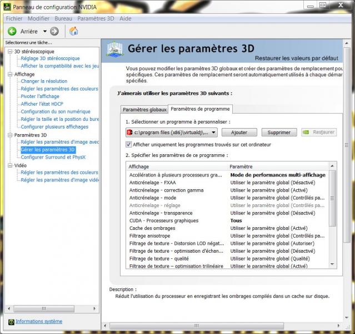
Task: Open 'Configurer Surround et PhysX'
Action: coord(53,157)
